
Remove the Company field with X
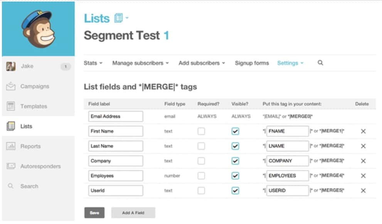coord(363,161)
